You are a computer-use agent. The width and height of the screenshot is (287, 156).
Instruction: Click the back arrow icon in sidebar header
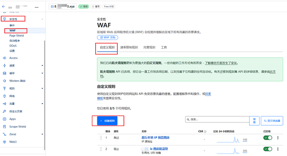coord(3,7)
